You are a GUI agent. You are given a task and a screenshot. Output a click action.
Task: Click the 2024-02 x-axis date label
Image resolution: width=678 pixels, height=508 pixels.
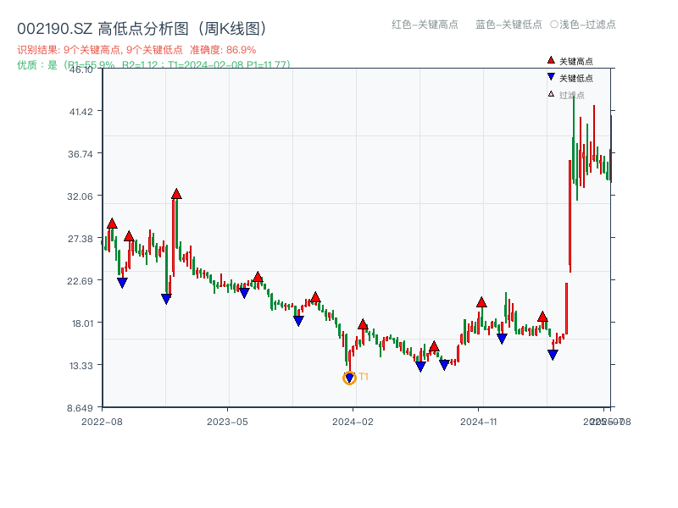tap(353, 422)
